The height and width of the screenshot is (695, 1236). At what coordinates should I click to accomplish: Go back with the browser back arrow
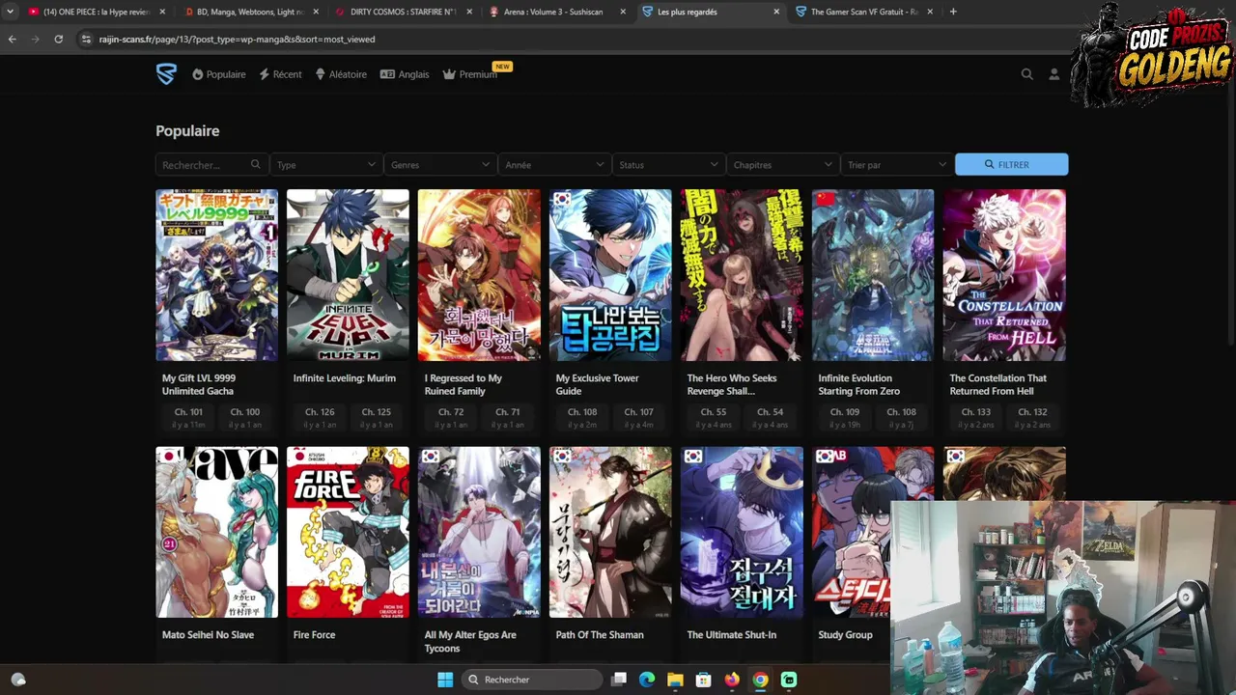pyautogui.click(x=12, y=39)
